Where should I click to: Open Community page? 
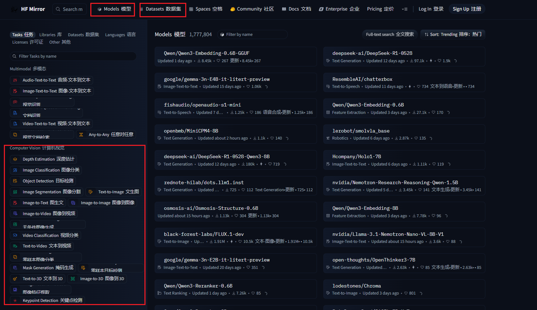[x=252, y=9]
